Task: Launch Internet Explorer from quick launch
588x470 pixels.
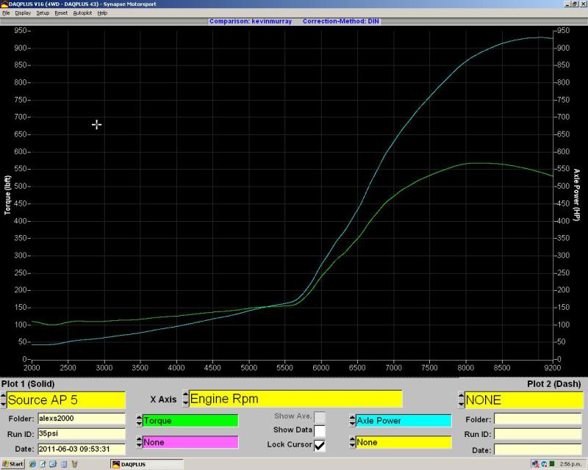Action: [32, 464]
